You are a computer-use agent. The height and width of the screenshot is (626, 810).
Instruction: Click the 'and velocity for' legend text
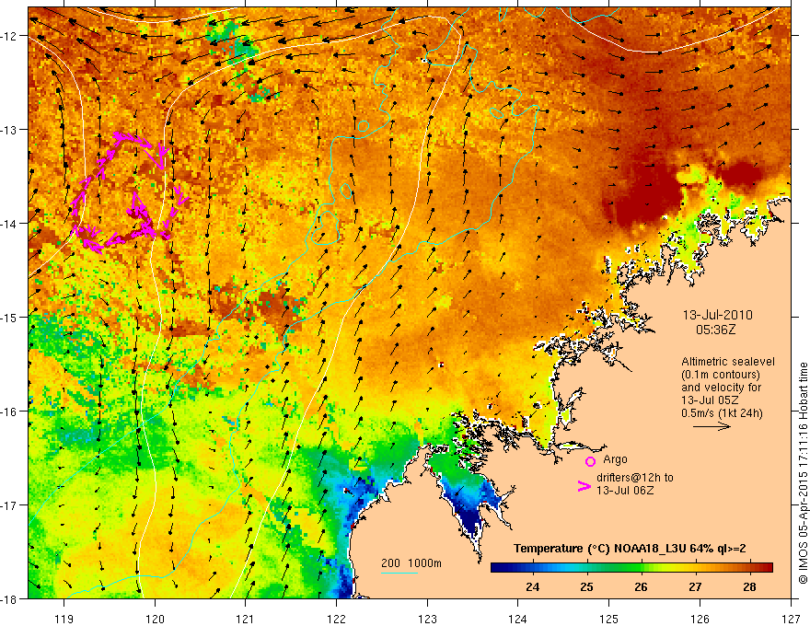(721, 388)
